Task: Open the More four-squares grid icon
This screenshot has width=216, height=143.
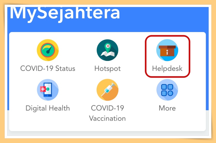Action: (167, 90)
